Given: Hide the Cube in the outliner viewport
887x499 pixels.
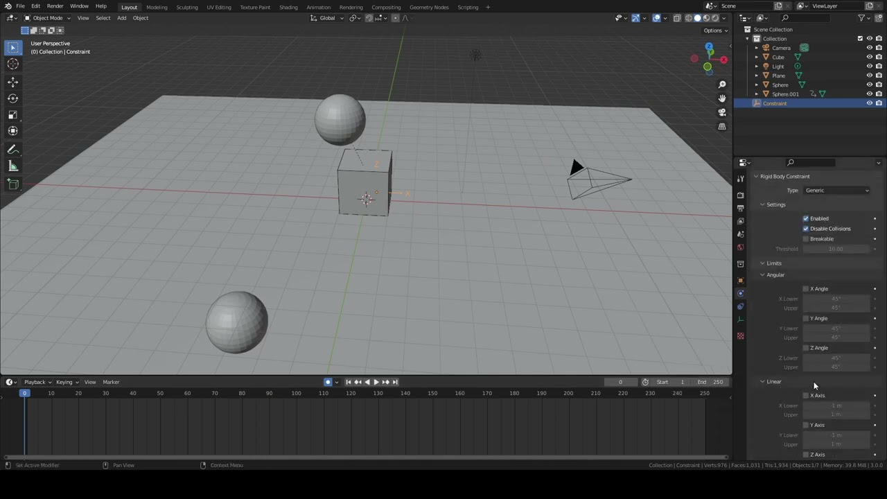Looking at the screenshot, I should tap(870, 57).
